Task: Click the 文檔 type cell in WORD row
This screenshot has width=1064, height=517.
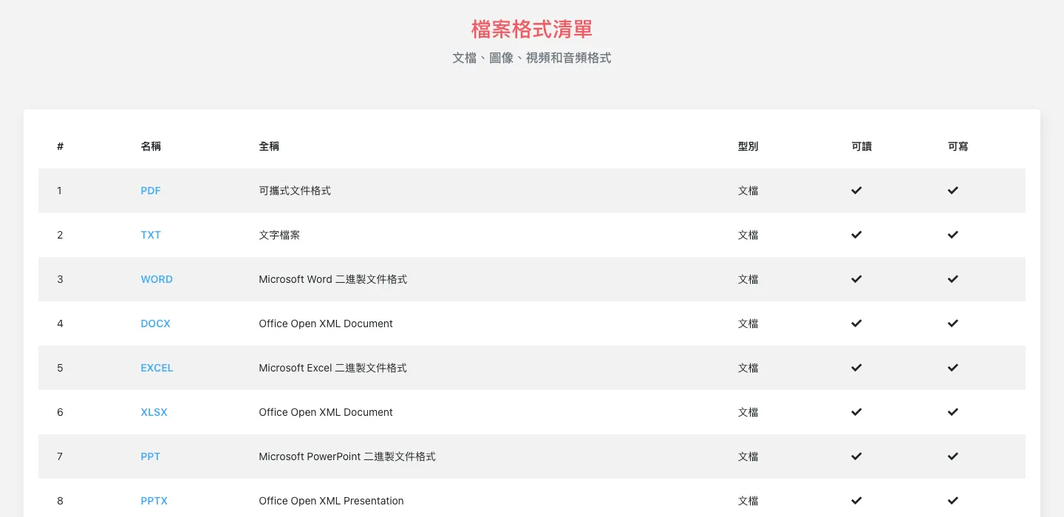Action: [x=748, y=279]
